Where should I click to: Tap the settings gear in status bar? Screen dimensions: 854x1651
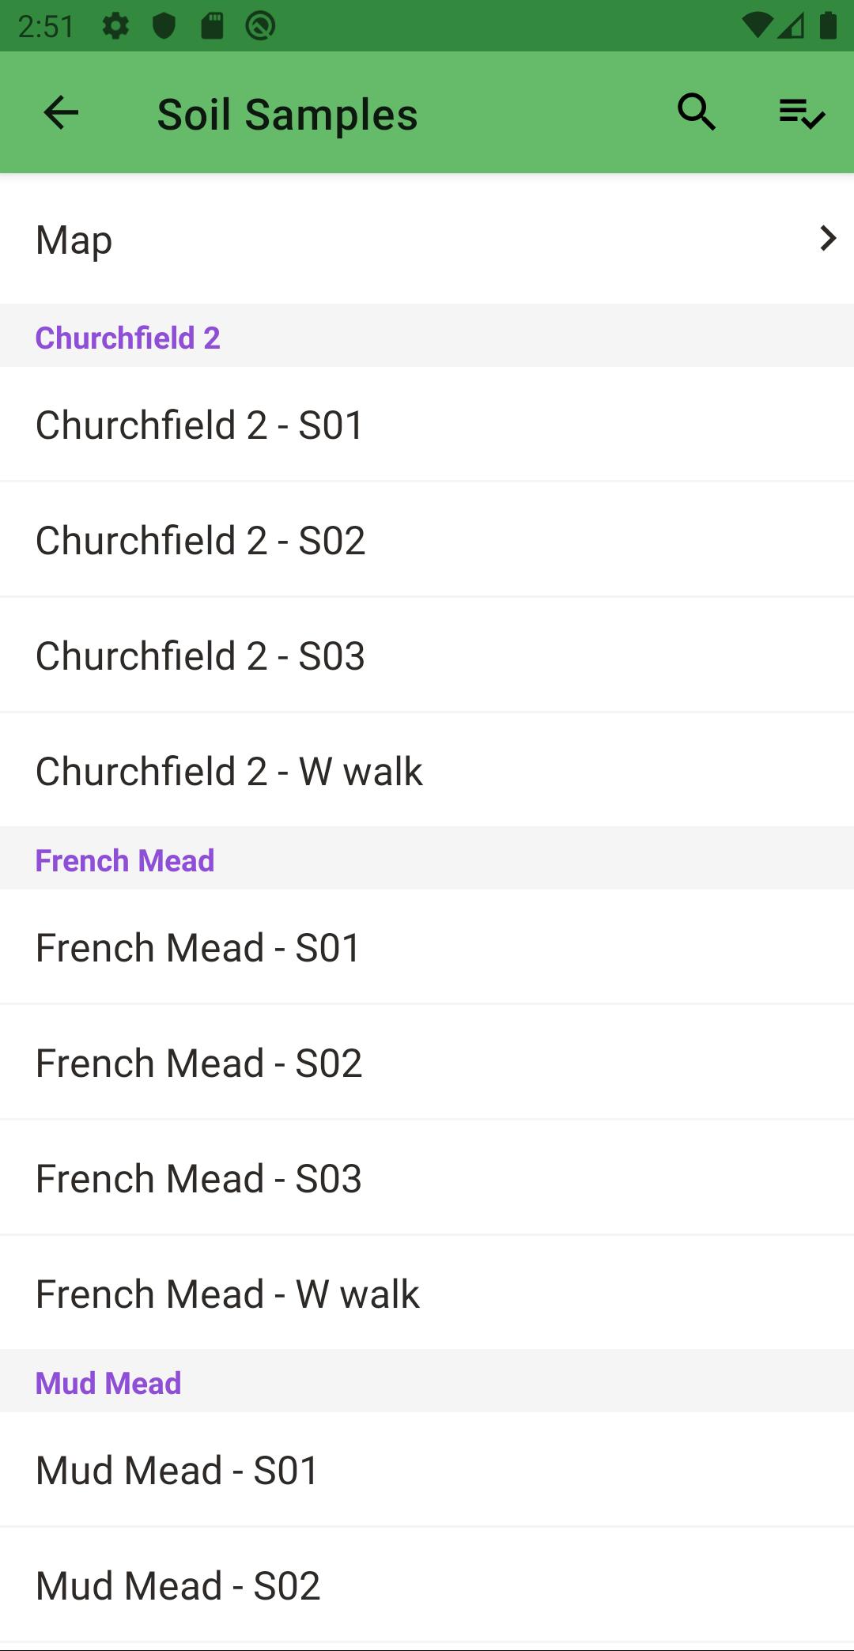115,26
